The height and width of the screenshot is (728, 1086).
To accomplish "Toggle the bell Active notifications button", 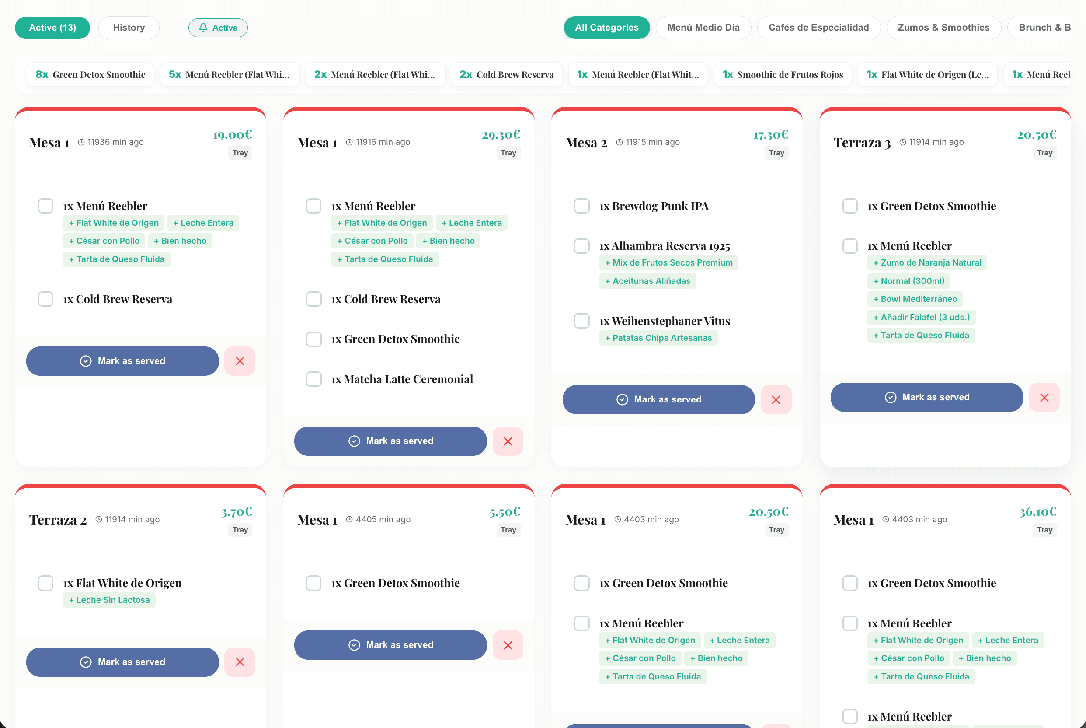I will pos(218,28).
